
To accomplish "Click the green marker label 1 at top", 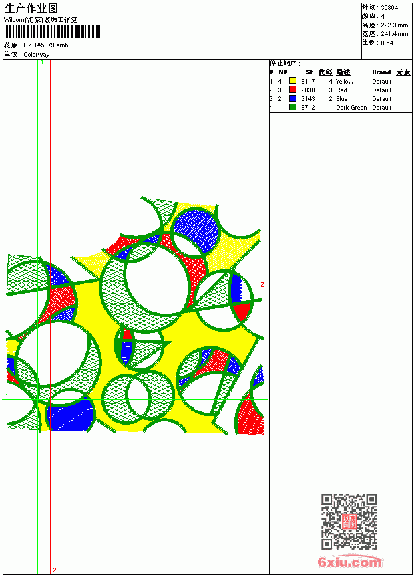I will tap(42, 63).
